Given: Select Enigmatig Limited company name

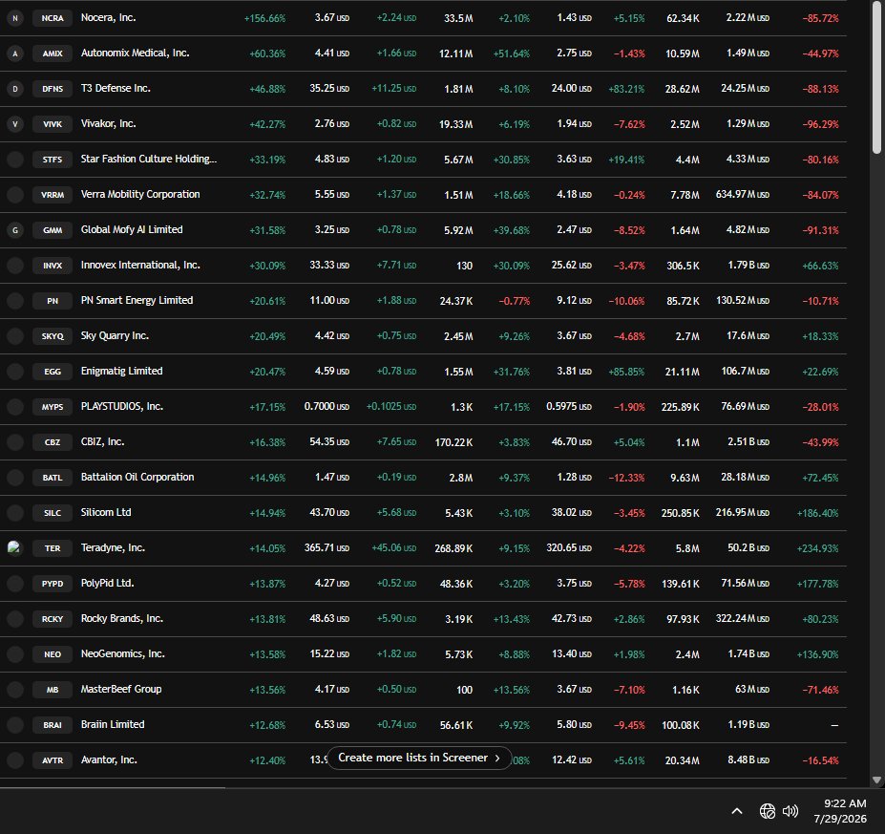Looking at the screenshot, I should point(122,371).
